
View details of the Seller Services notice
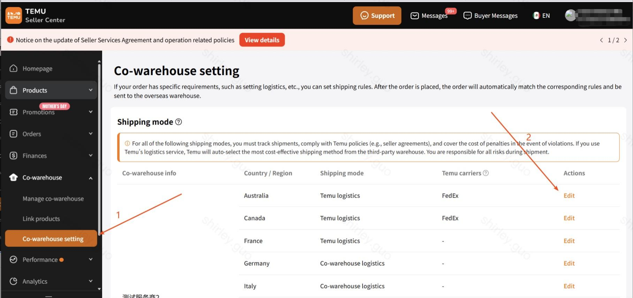(x=262, y=40)
